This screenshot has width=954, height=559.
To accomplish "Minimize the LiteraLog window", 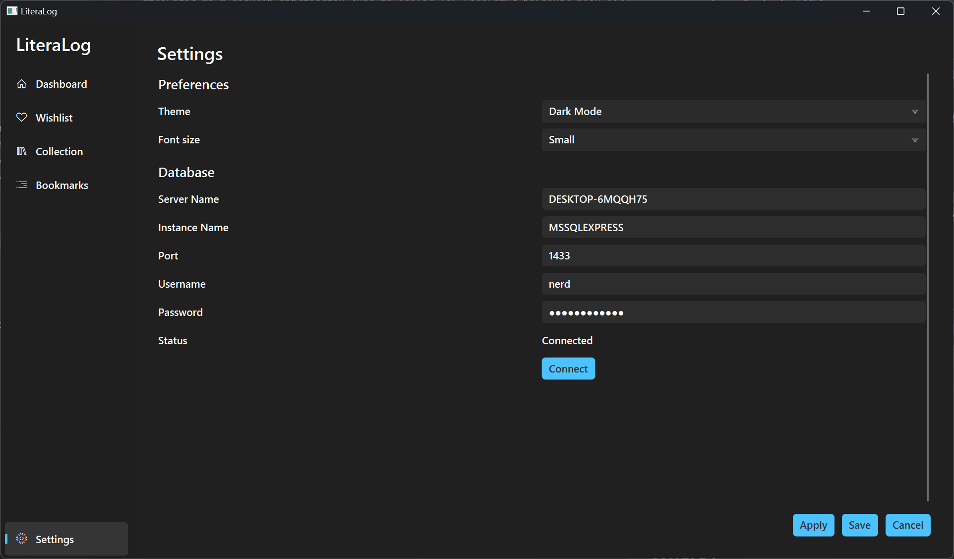I will pyautogui.click(x=866, y=11).
